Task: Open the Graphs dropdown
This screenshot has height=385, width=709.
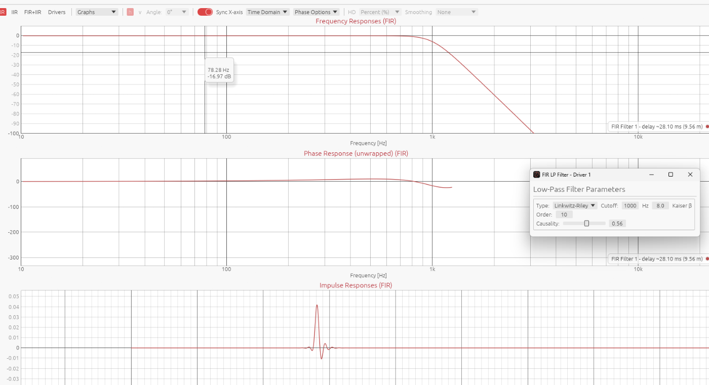Action: pos(97,12)
